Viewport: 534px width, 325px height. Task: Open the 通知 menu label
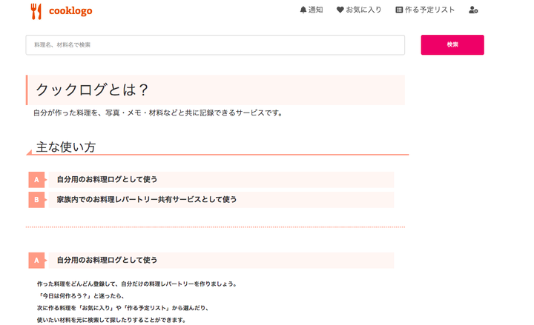pyautogui.click(x=316, y=10)
